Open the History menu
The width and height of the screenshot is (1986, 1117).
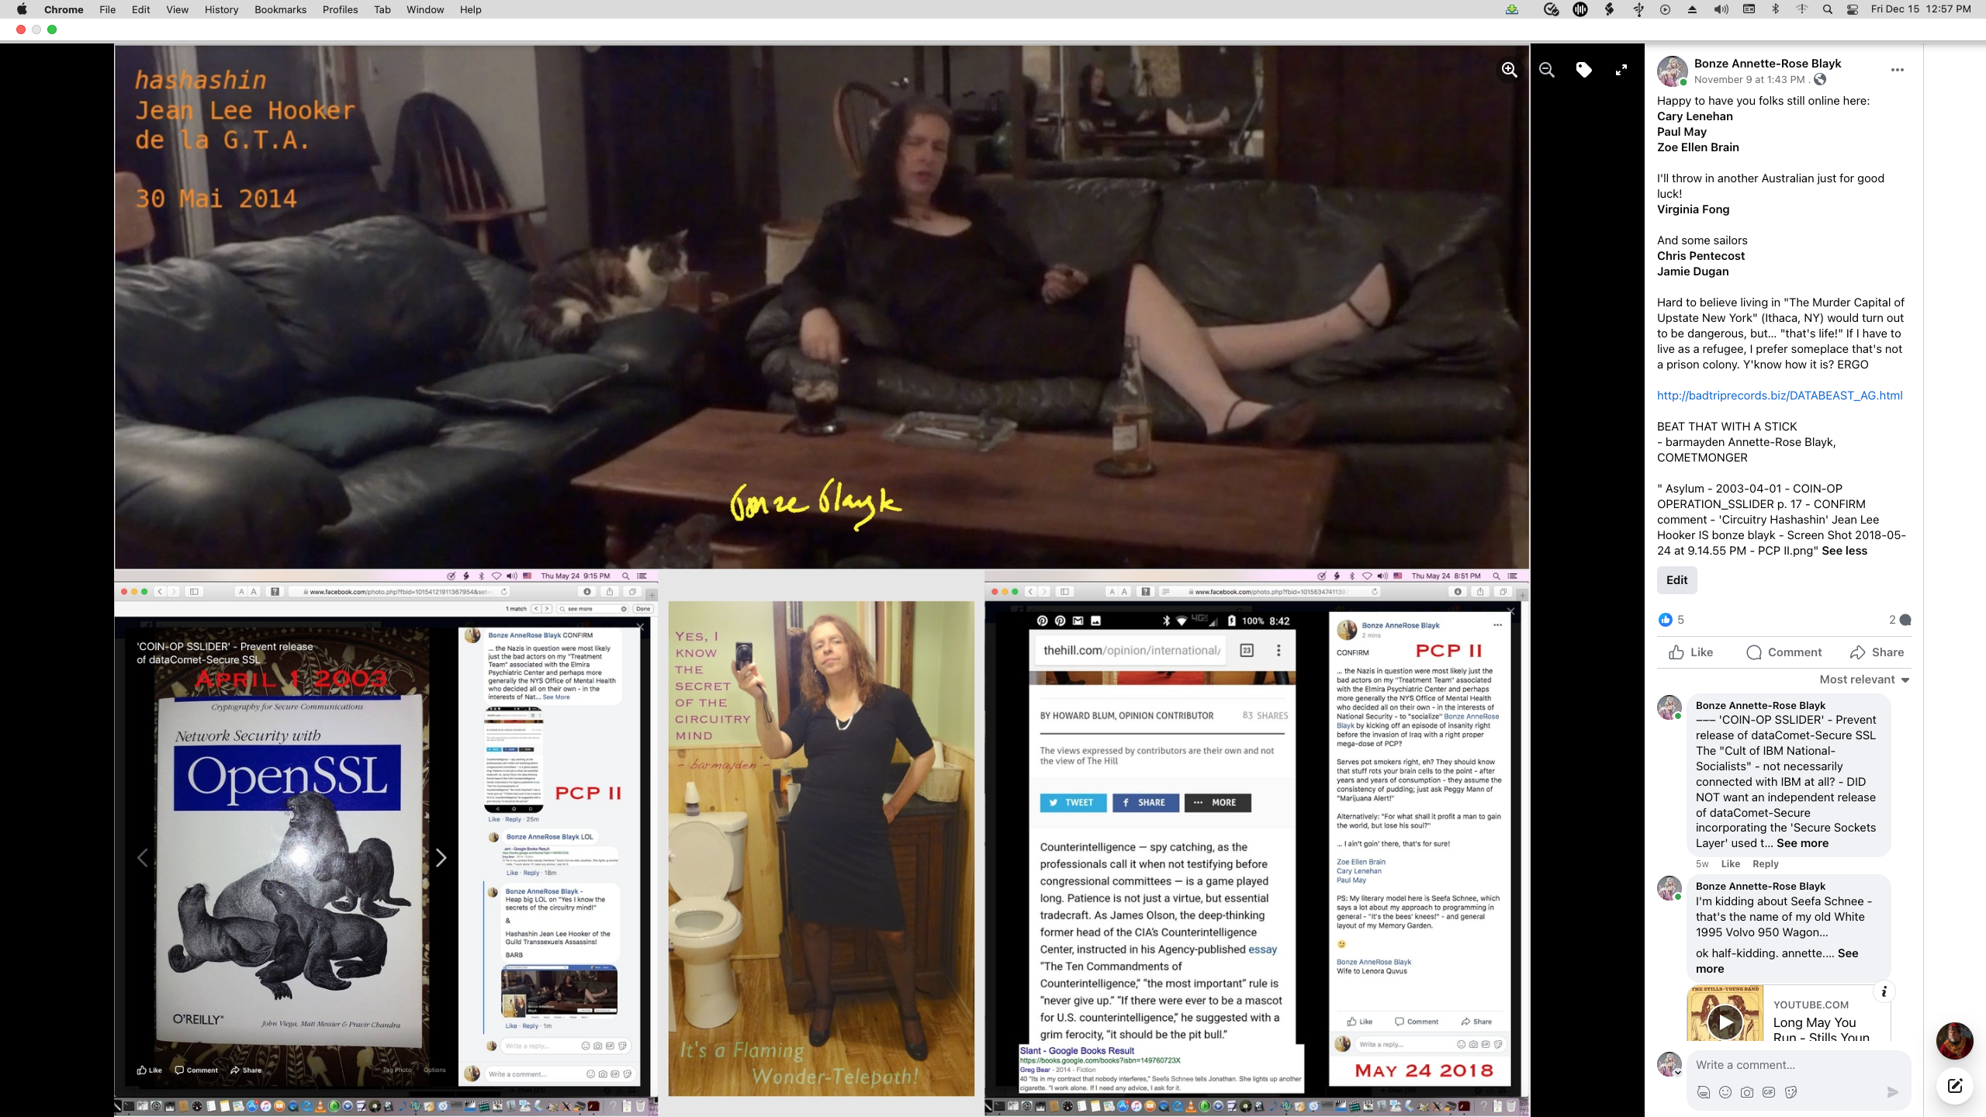tap(221, 9)
